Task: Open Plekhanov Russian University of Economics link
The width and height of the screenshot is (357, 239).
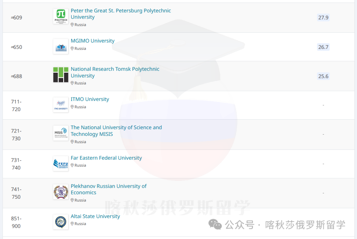Action: [x=109, y=189]
